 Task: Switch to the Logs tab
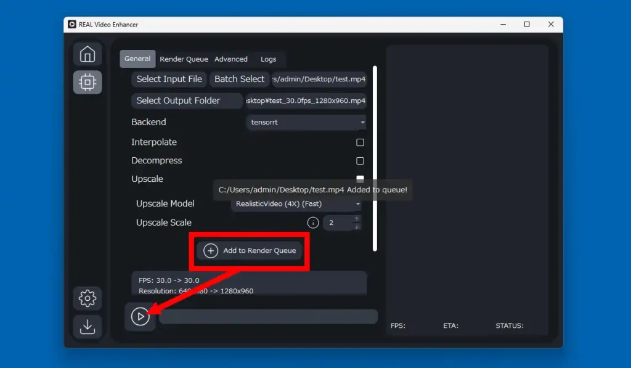point(269,59)
